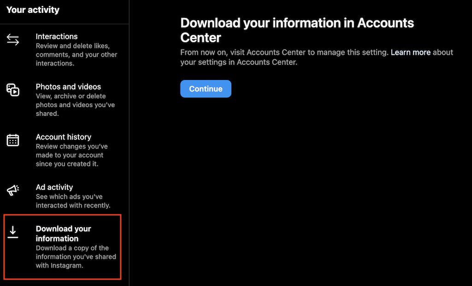Click the Interactions double-arrow icon
The width and height of the screenshot is (472, 286).
click(13, 40)
